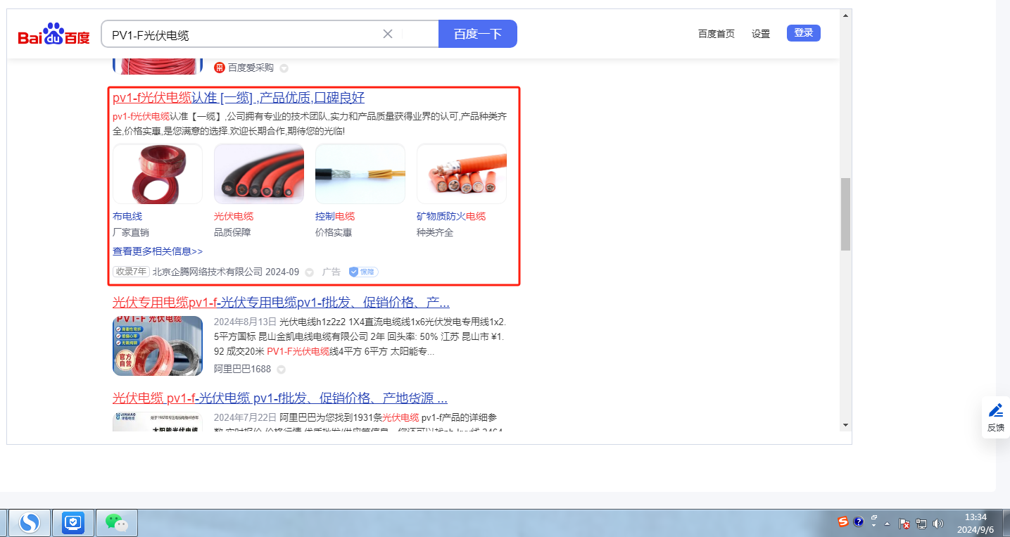Show hidden tray icons arrow
Viewport: 1010px width, 537px height.
(888, 524)
